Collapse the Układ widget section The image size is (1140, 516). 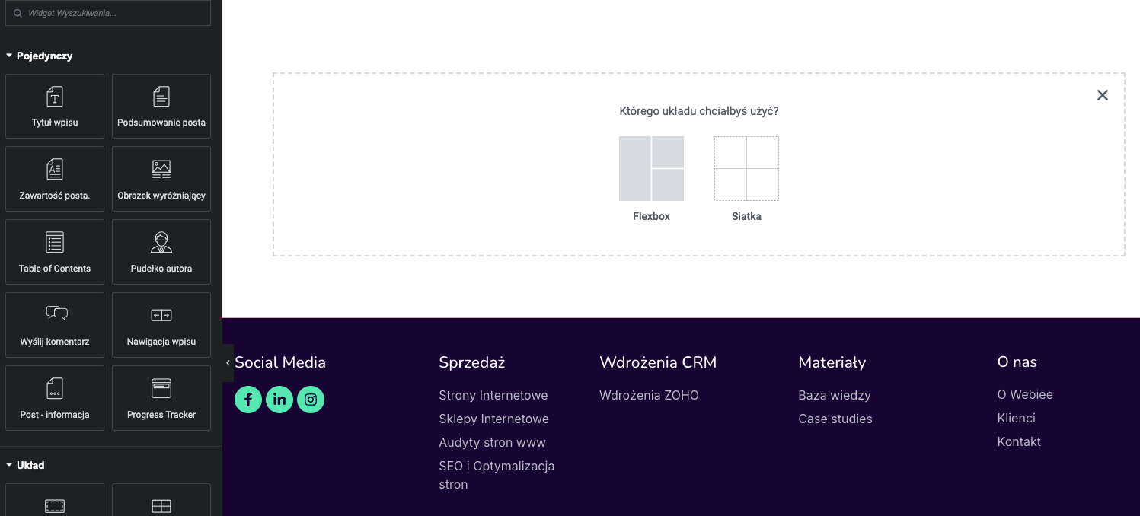tap(26, 465)
